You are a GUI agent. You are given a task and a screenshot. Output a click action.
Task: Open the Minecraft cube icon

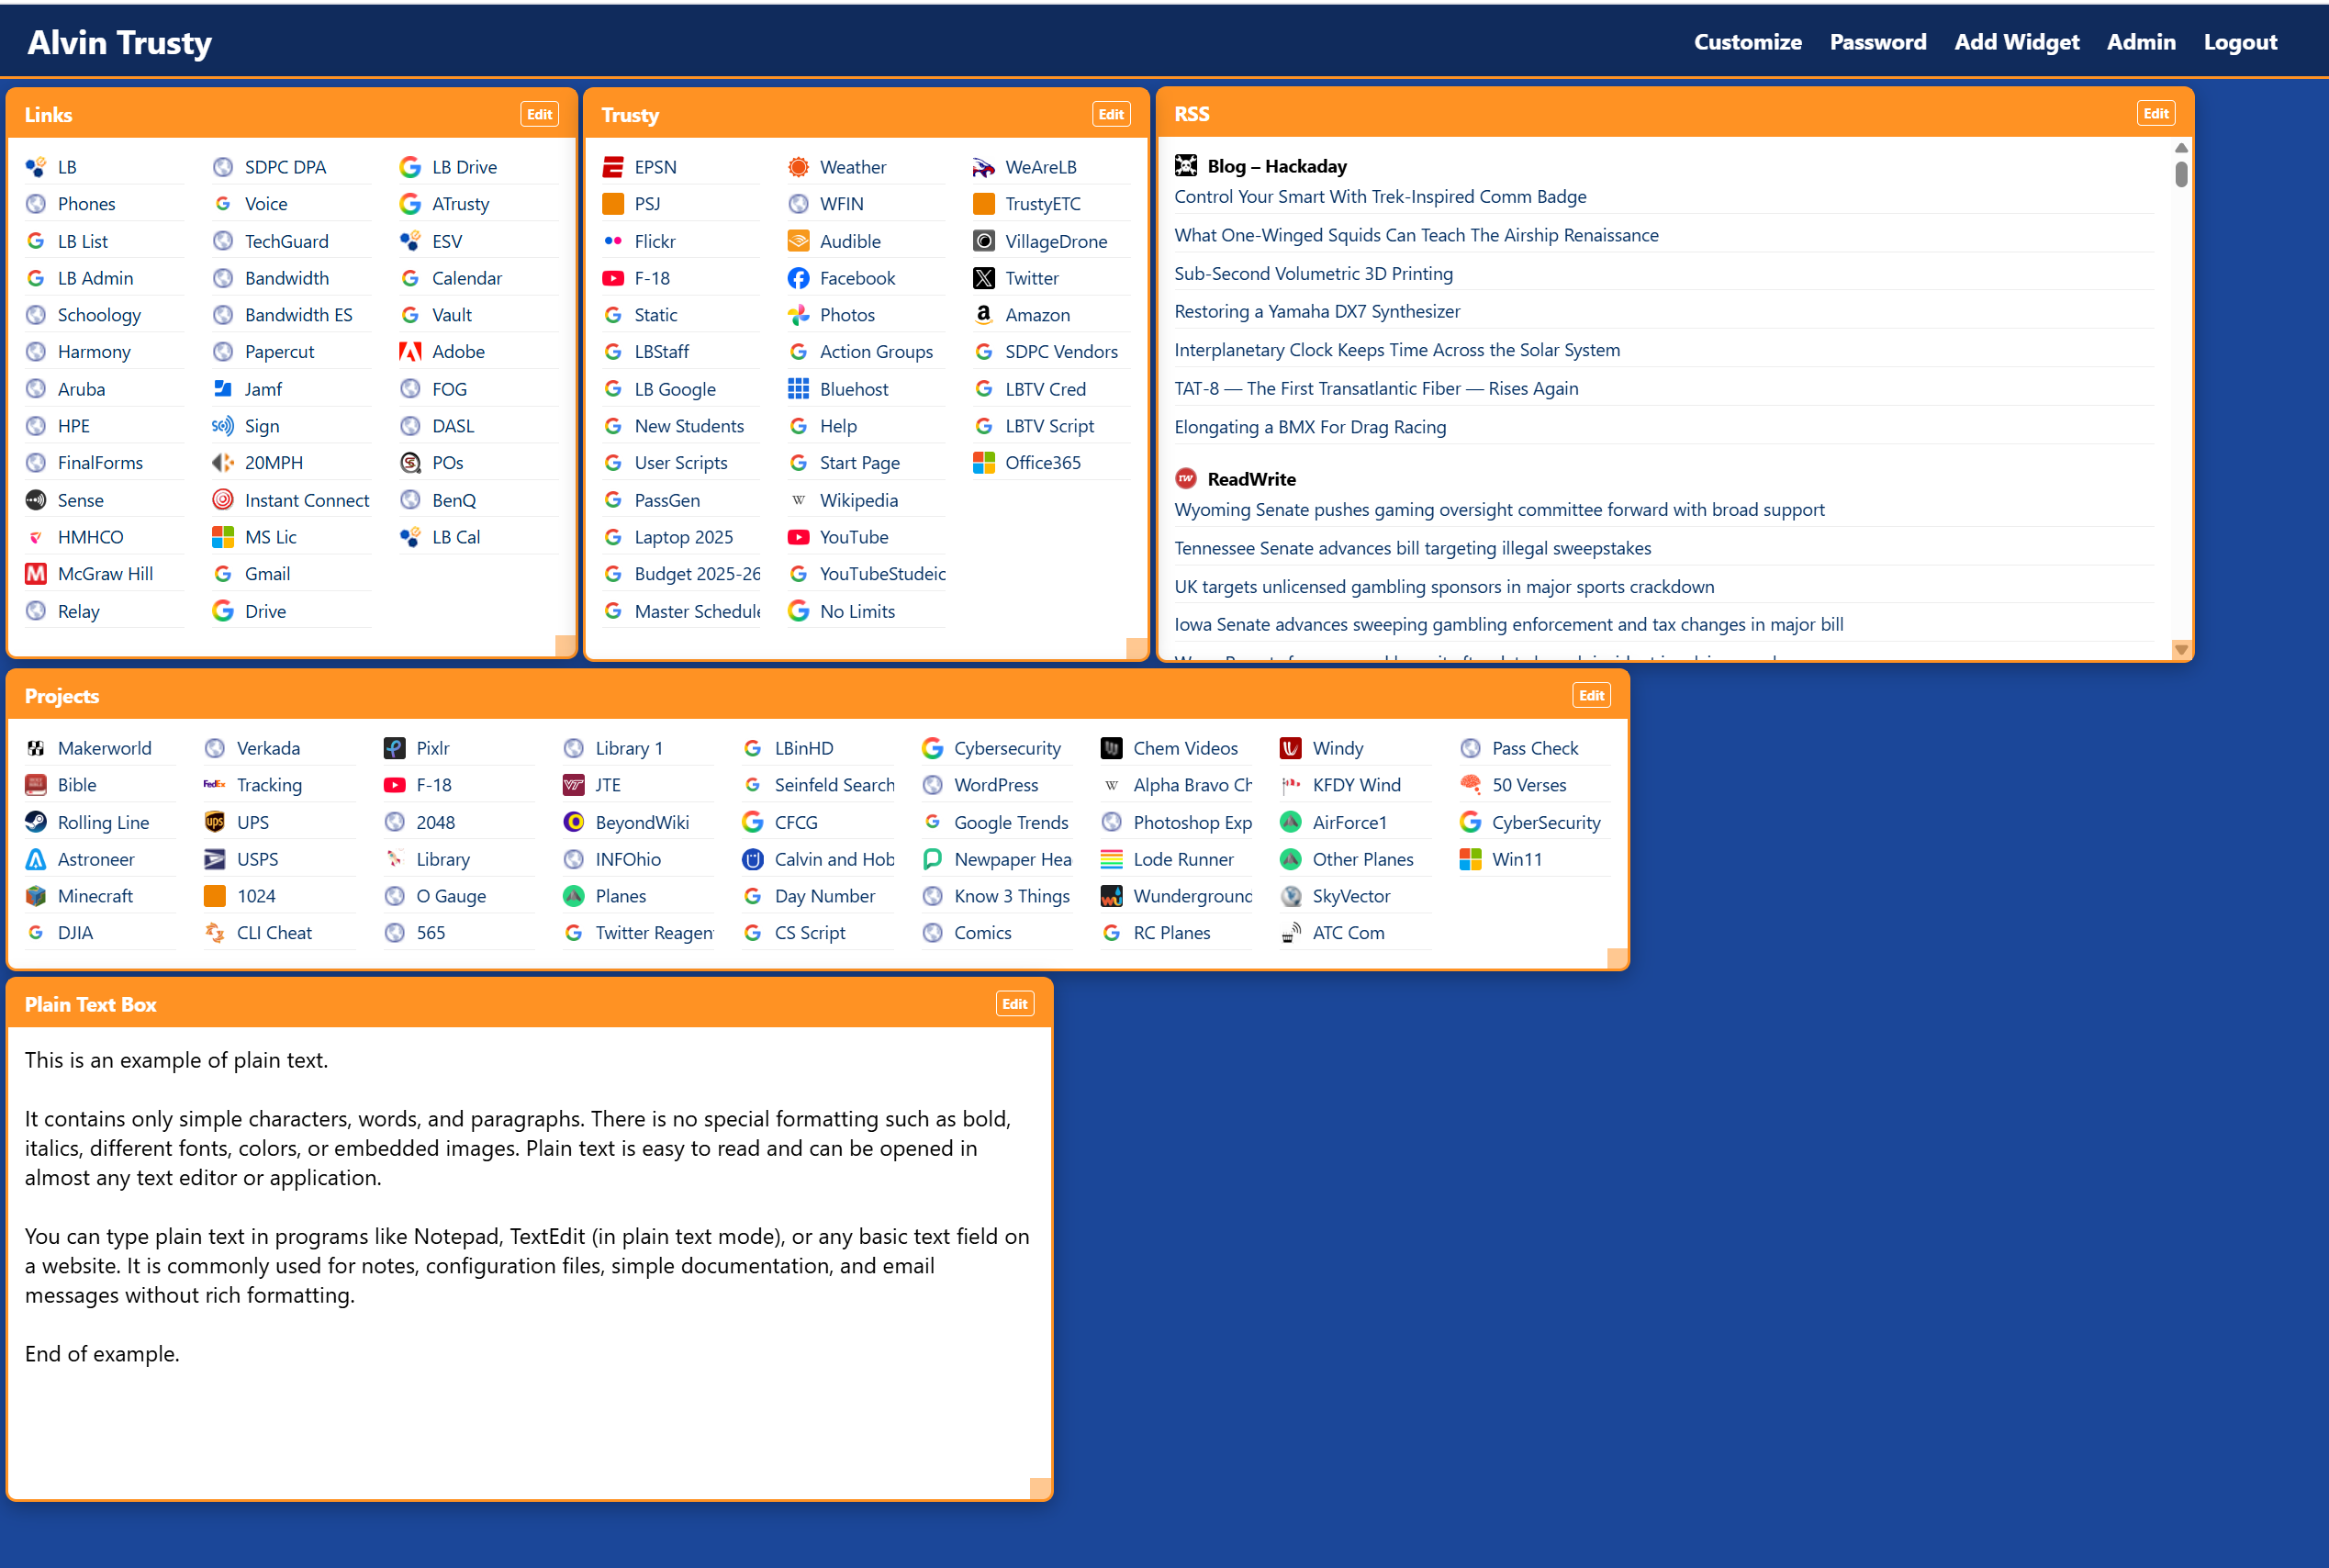[36, 896]
